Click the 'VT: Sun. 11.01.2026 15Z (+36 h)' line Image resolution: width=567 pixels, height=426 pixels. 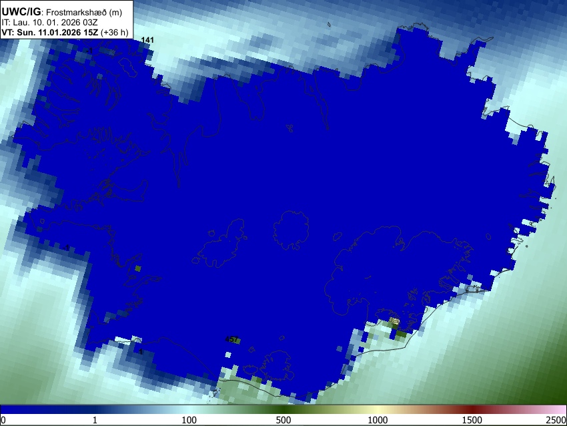[65, 32]
